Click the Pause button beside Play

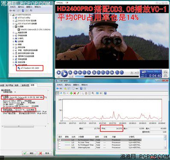coord(70,73)
